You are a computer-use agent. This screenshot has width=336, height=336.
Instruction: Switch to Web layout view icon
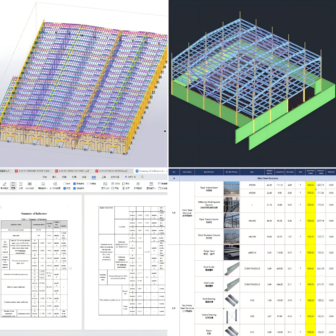[x=29, y=184]
